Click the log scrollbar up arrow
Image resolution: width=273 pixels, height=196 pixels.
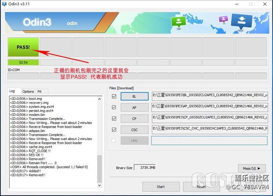tap(100, 99)
